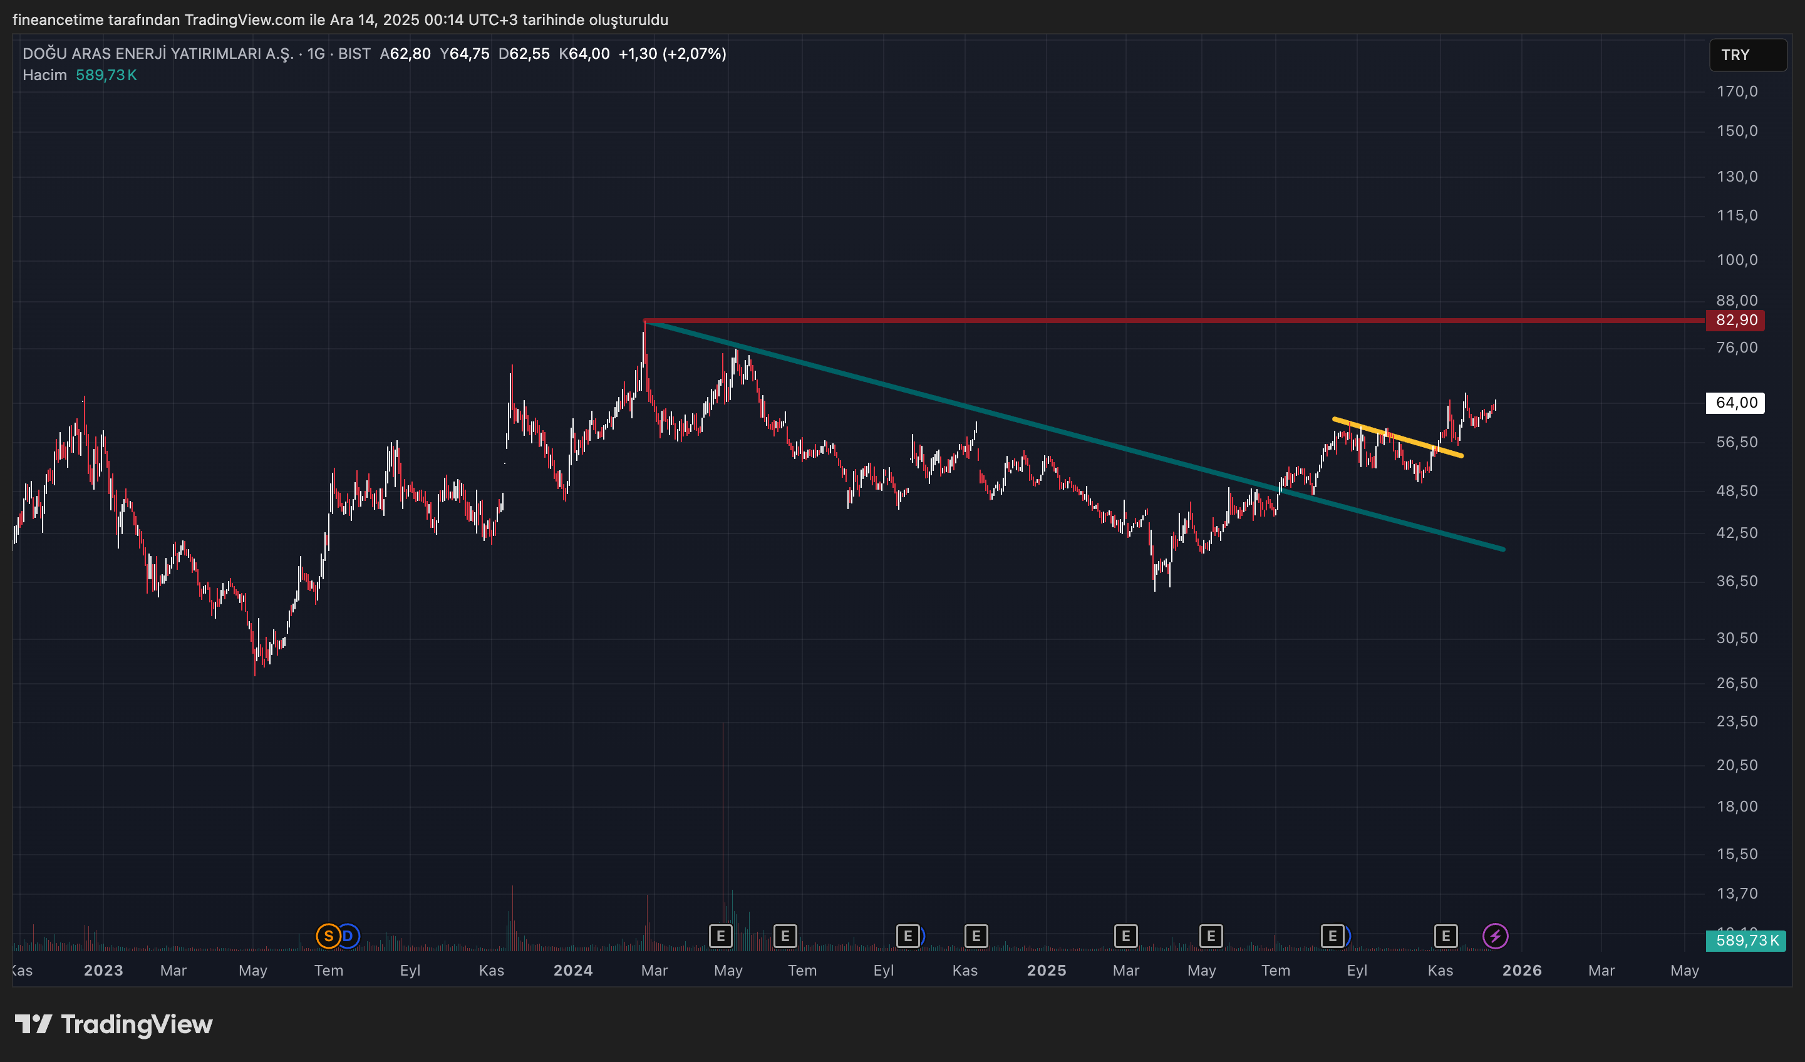The height and width of the screenshot is (1062, 1805).
Task: Select the red horizontal resistance line
Action: tap(1146, 320)
